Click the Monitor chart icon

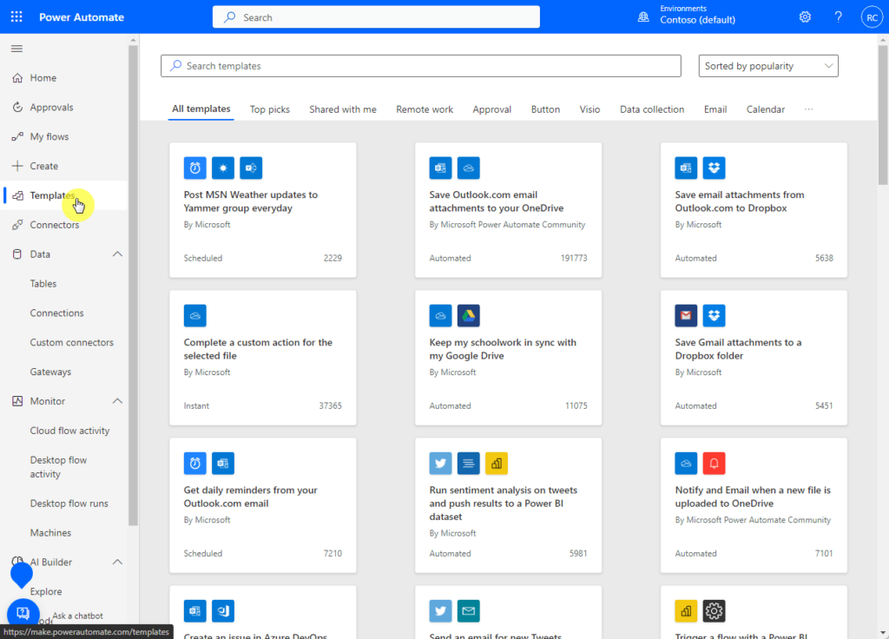(x=17, y=401)
